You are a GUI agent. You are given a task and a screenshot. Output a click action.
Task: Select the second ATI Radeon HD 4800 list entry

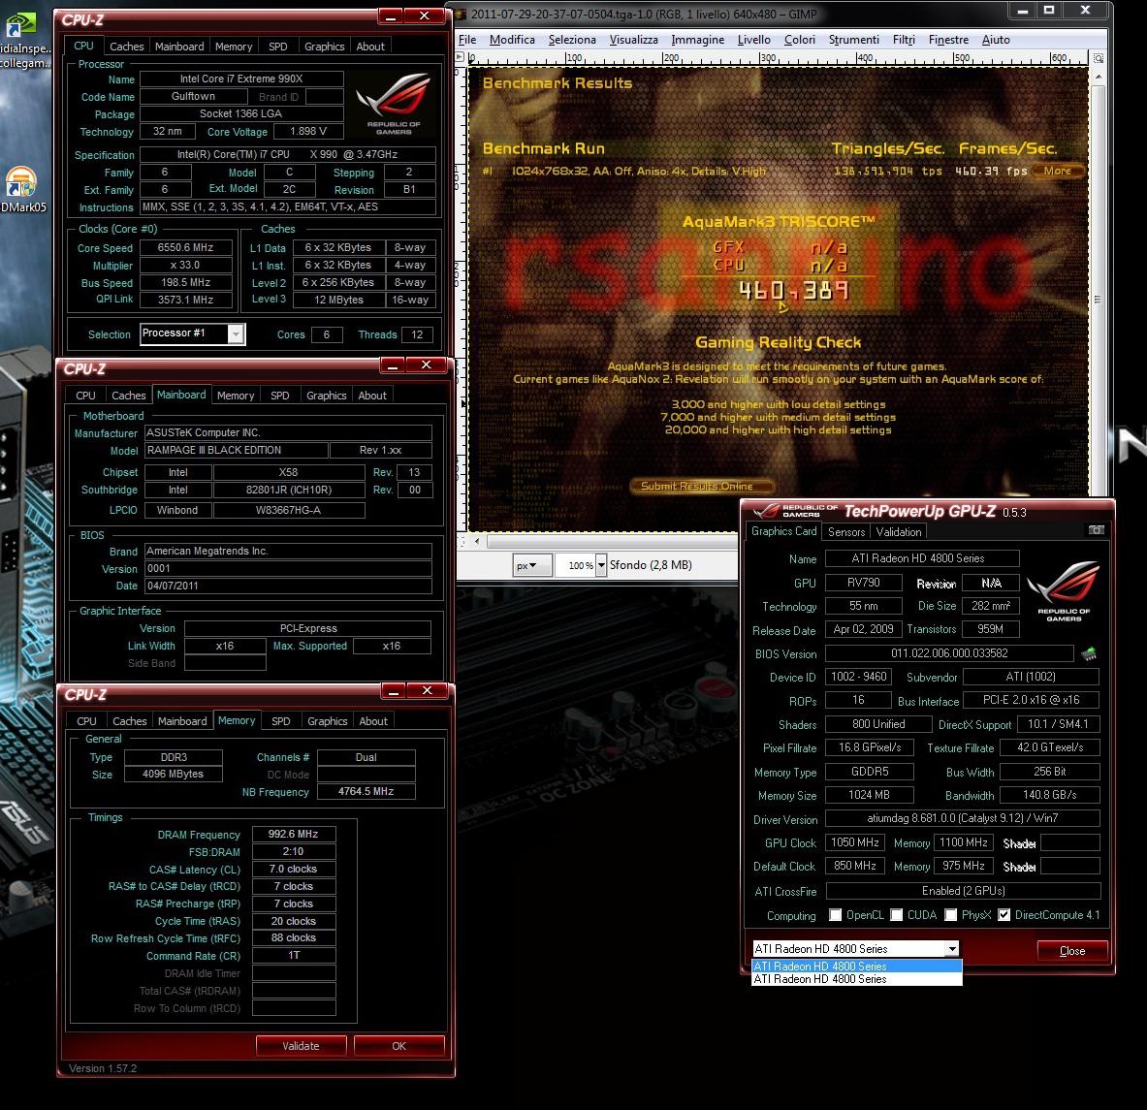[x=856, y=979]
